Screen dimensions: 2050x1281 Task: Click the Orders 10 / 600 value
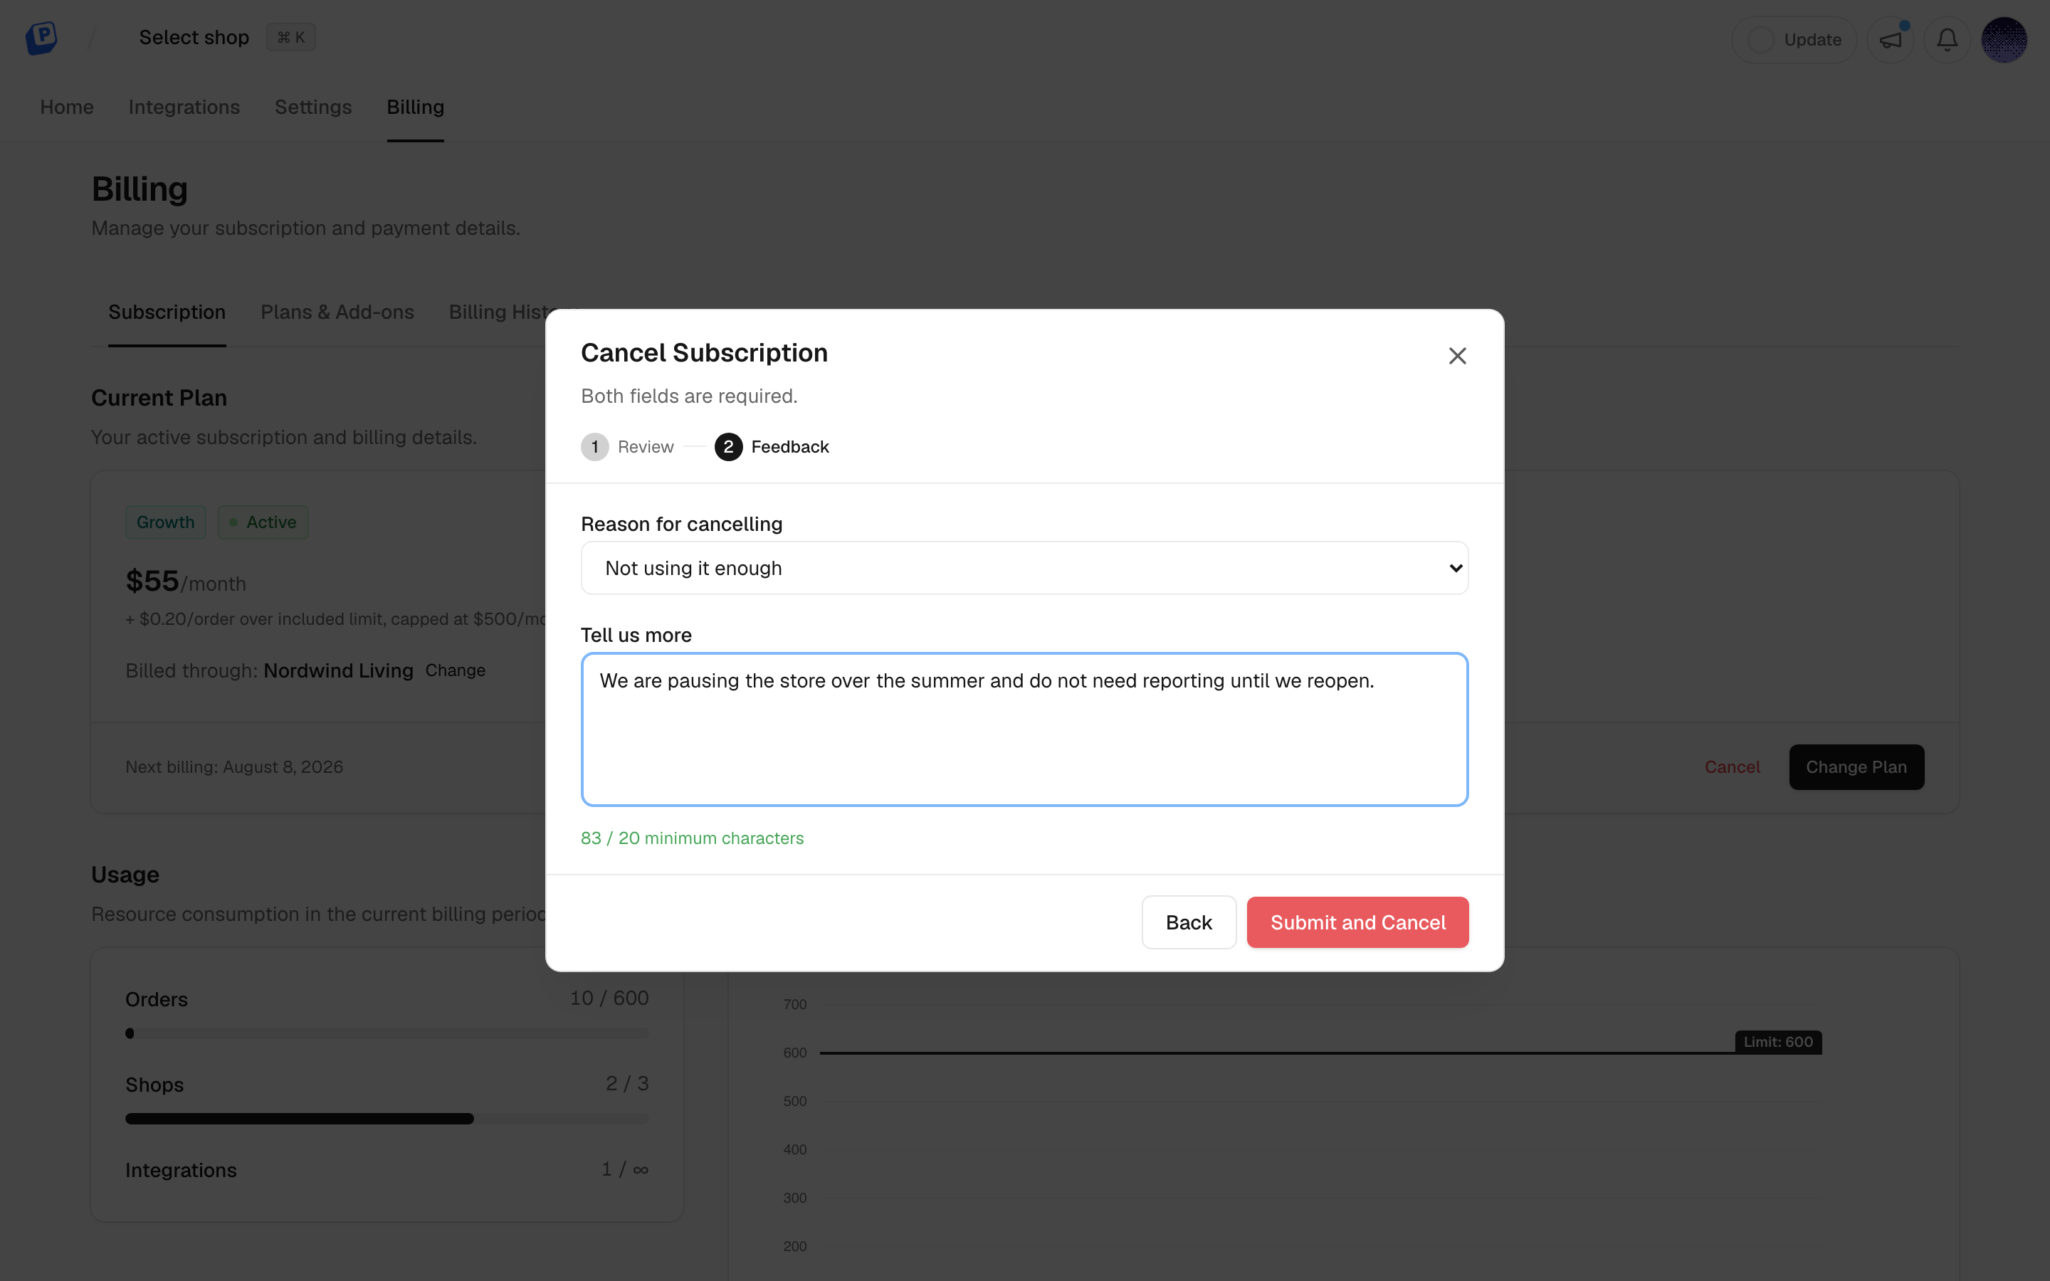(x=609, y=998)
